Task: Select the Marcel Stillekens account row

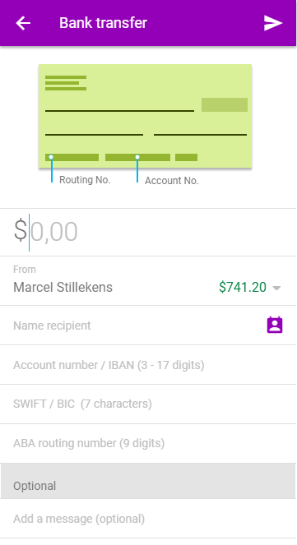Action: 148,281
